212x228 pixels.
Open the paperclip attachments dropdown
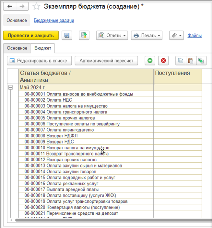pos(177,35)
